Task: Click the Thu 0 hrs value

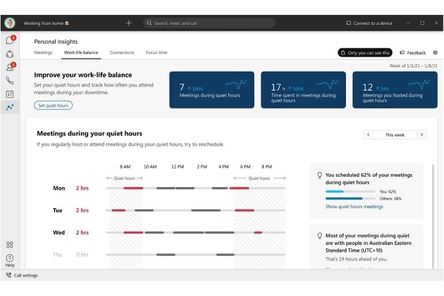Action: pyautogui.click(x=83, y=255)
